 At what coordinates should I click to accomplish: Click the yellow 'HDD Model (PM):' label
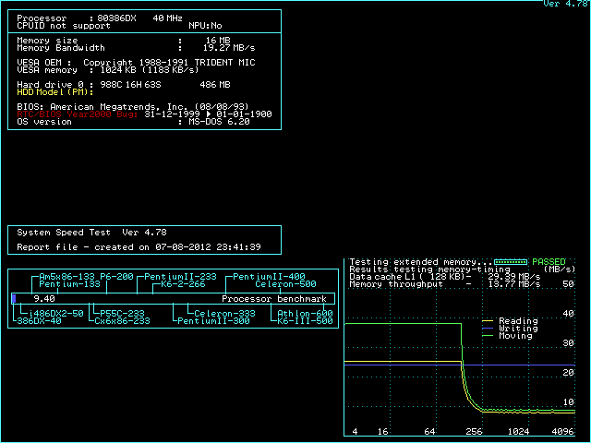click(x=55, y=92)
